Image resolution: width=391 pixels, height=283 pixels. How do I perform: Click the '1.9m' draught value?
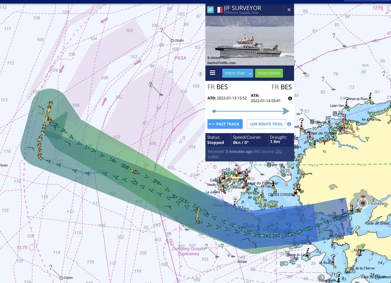coord(275,142)
